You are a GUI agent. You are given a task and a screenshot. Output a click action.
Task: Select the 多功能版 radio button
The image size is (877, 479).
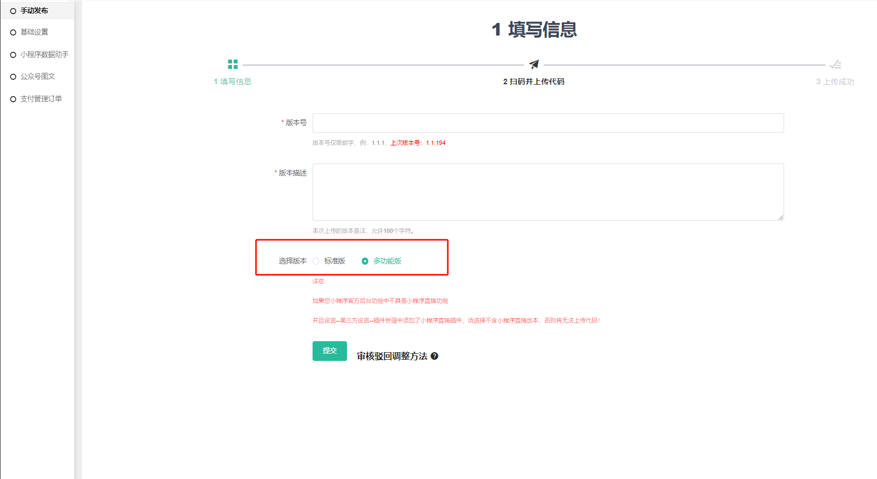tap(365, 261)
